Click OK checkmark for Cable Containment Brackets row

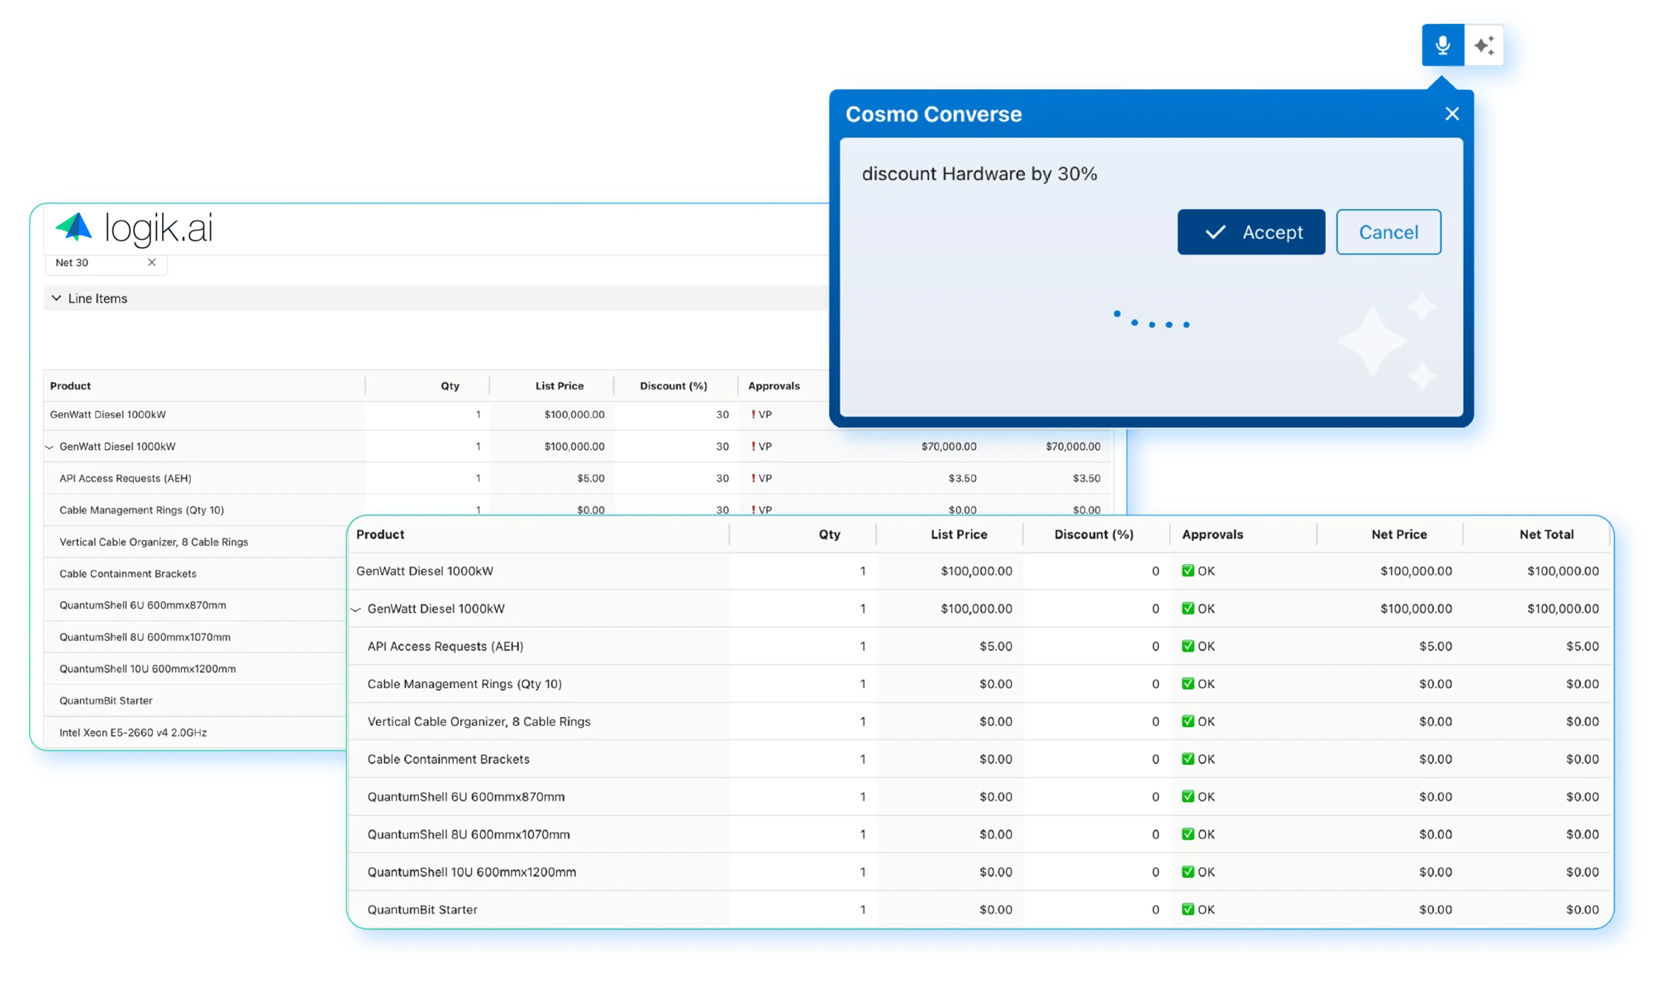point(1188,759)
